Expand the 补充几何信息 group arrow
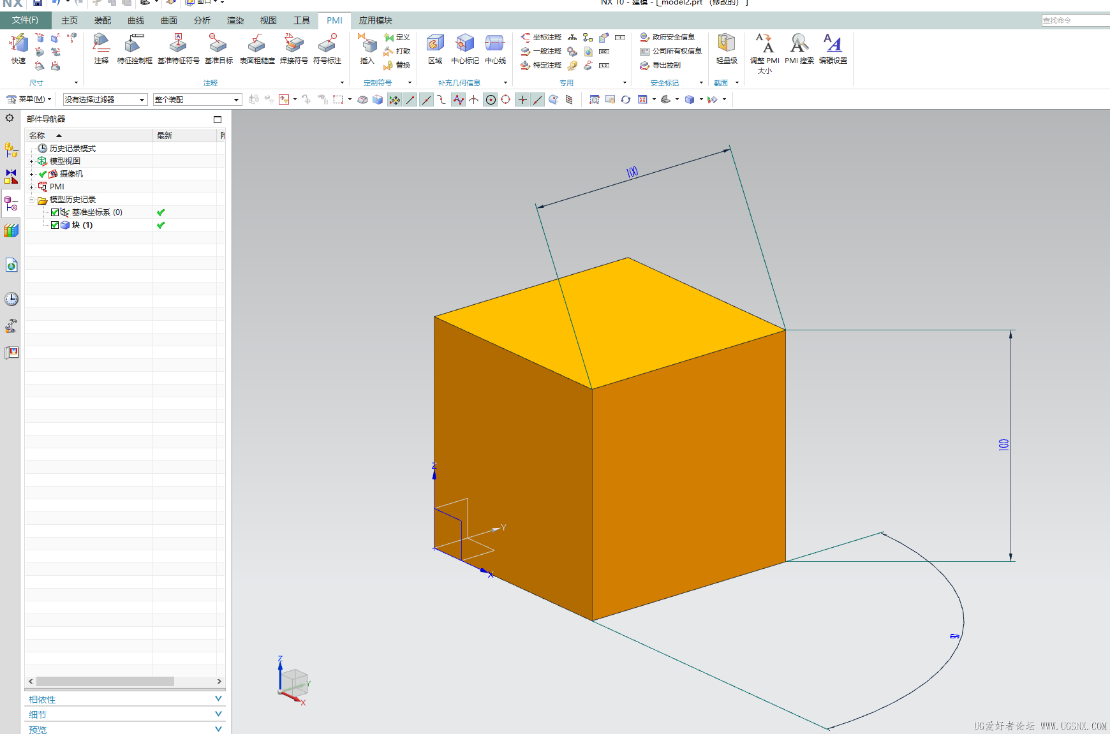Viewport: 1110px width, 734px height. point(506,83)
